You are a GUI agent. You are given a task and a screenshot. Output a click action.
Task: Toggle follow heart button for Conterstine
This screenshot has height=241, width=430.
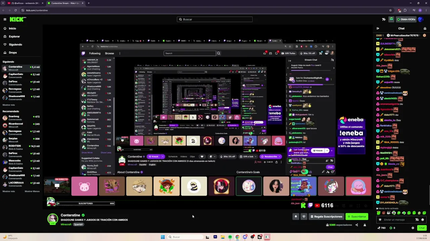coord(304,217)
